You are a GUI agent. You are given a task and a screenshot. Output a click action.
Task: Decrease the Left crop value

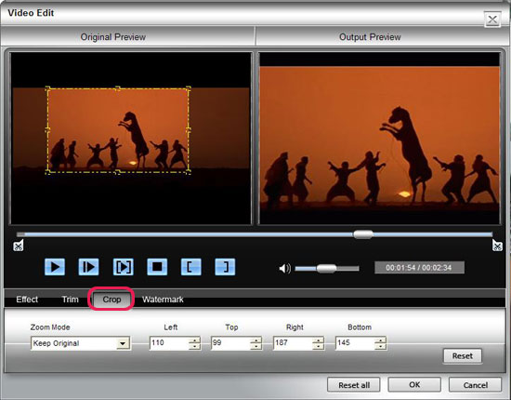pos(194,346)
